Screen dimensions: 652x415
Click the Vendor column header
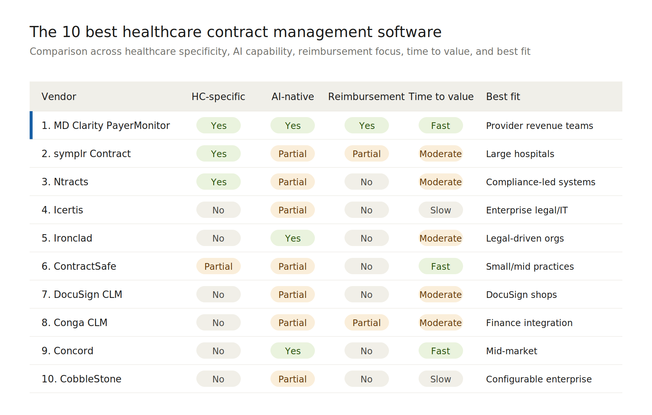point(59,97)
